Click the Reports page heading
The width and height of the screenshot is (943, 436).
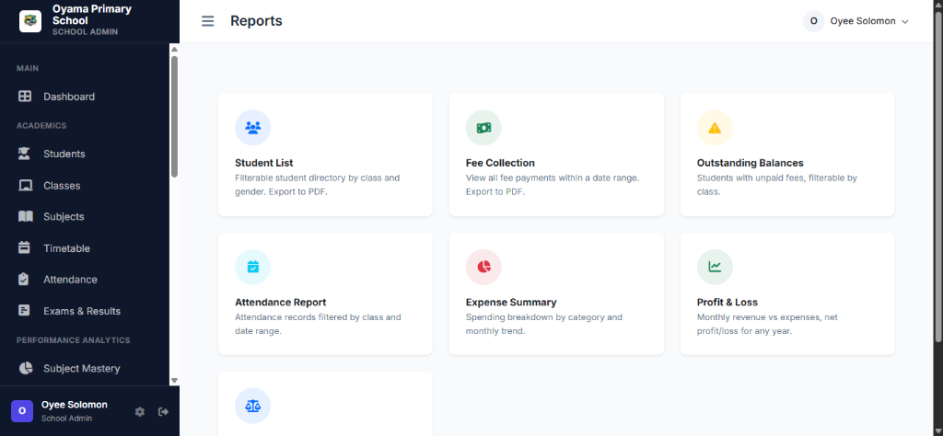(x=256, y=21)
